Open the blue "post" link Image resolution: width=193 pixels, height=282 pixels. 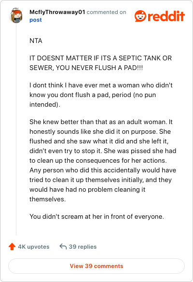(36, 20)
